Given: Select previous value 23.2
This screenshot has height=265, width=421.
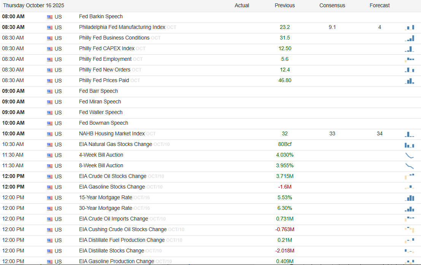Looking at the screenshot, I should pos(284,27).
